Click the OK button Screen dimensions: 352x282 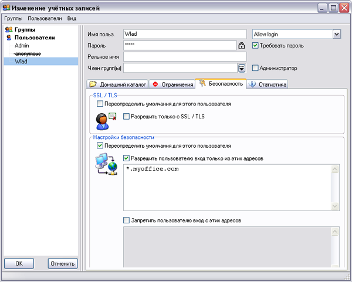(19, 263)
